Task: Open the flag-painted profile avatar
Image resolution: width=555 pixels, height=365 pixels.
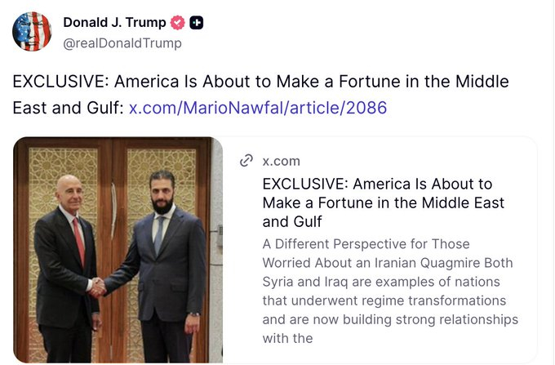Action: 32,31
